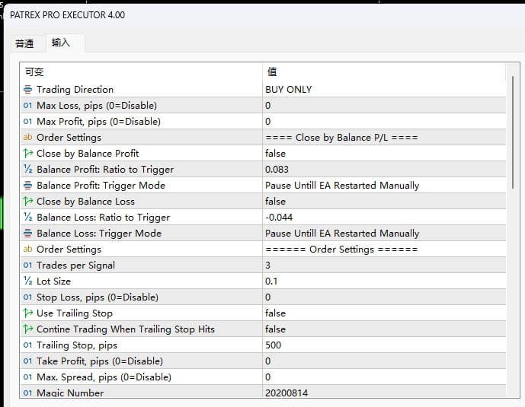525x407 pixels.
Task: Select the Balance Profit: Ratio to Trigger label
Action: tap(105, 170)
